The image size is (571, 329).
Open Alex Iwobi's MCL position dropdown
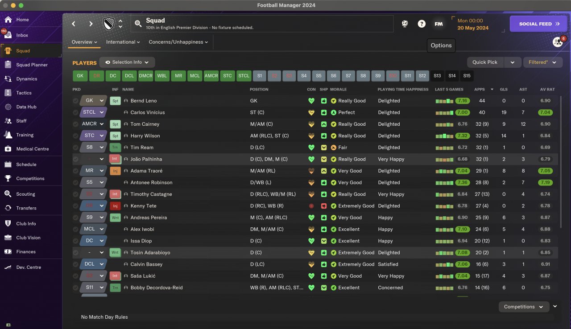pos(93,229)
